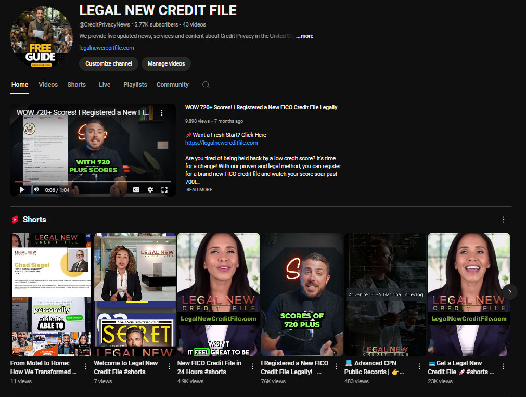The width and height of the screenshot is (526, 397).
Task: Click the Manage videos button
Action: (x=166, y=63)
